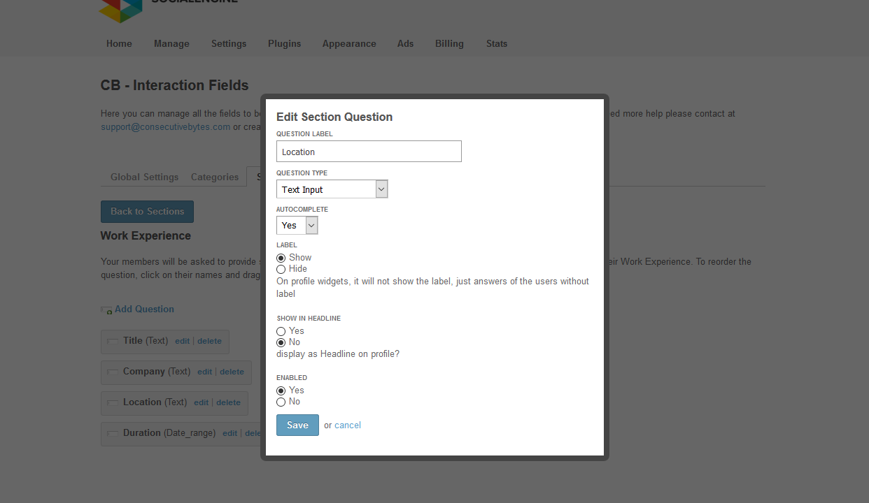The width and height of the screenshot is (869, 503).
Task: Click the drag handle icon beside Duration
Action: click(x=112, y=434)
